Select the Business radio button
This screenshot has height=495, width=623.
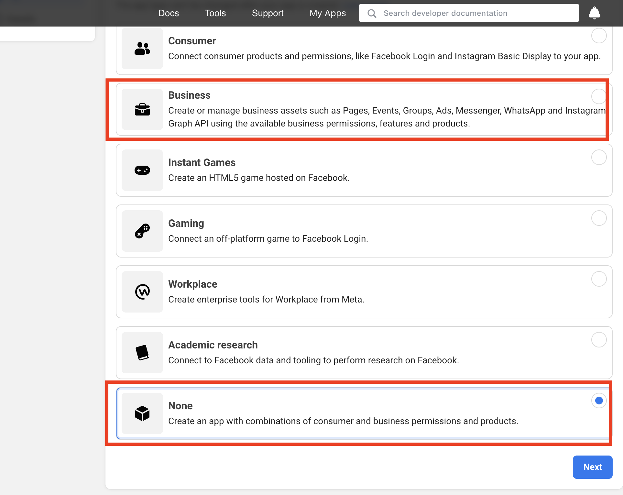pyautogui.click(x=599, y=96)
